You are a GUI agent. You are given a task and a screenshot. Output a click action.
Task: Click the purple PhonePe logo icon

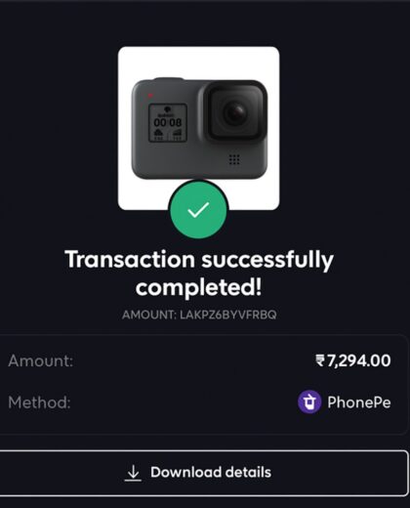(x=309, y=402)
